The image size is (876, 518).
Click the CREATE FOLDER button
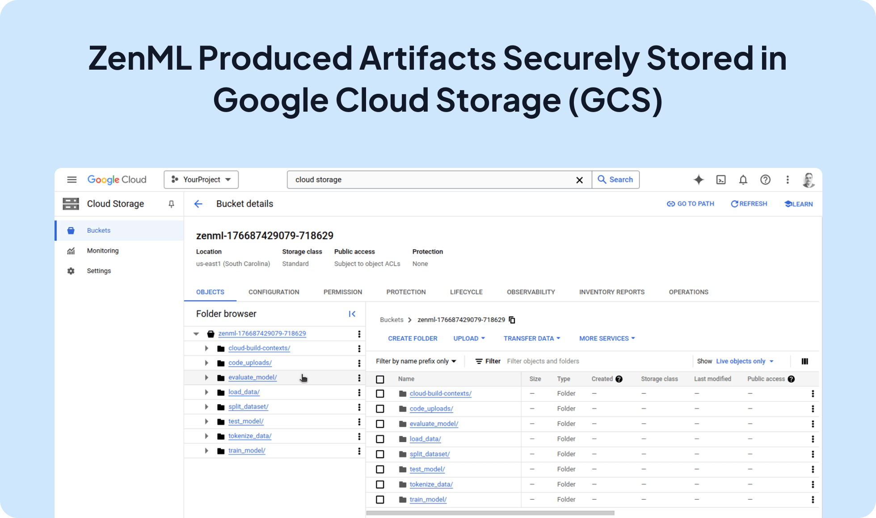coord(413,338)
